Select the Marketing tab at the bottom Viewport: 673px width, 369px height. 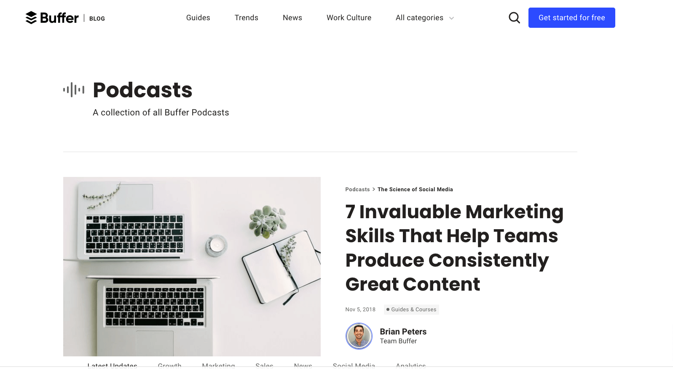point(218,365)
